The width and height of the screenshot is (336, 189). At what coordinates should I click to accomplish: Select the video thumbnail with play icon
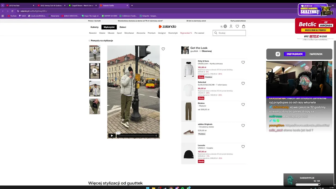[x=94, y=71]
